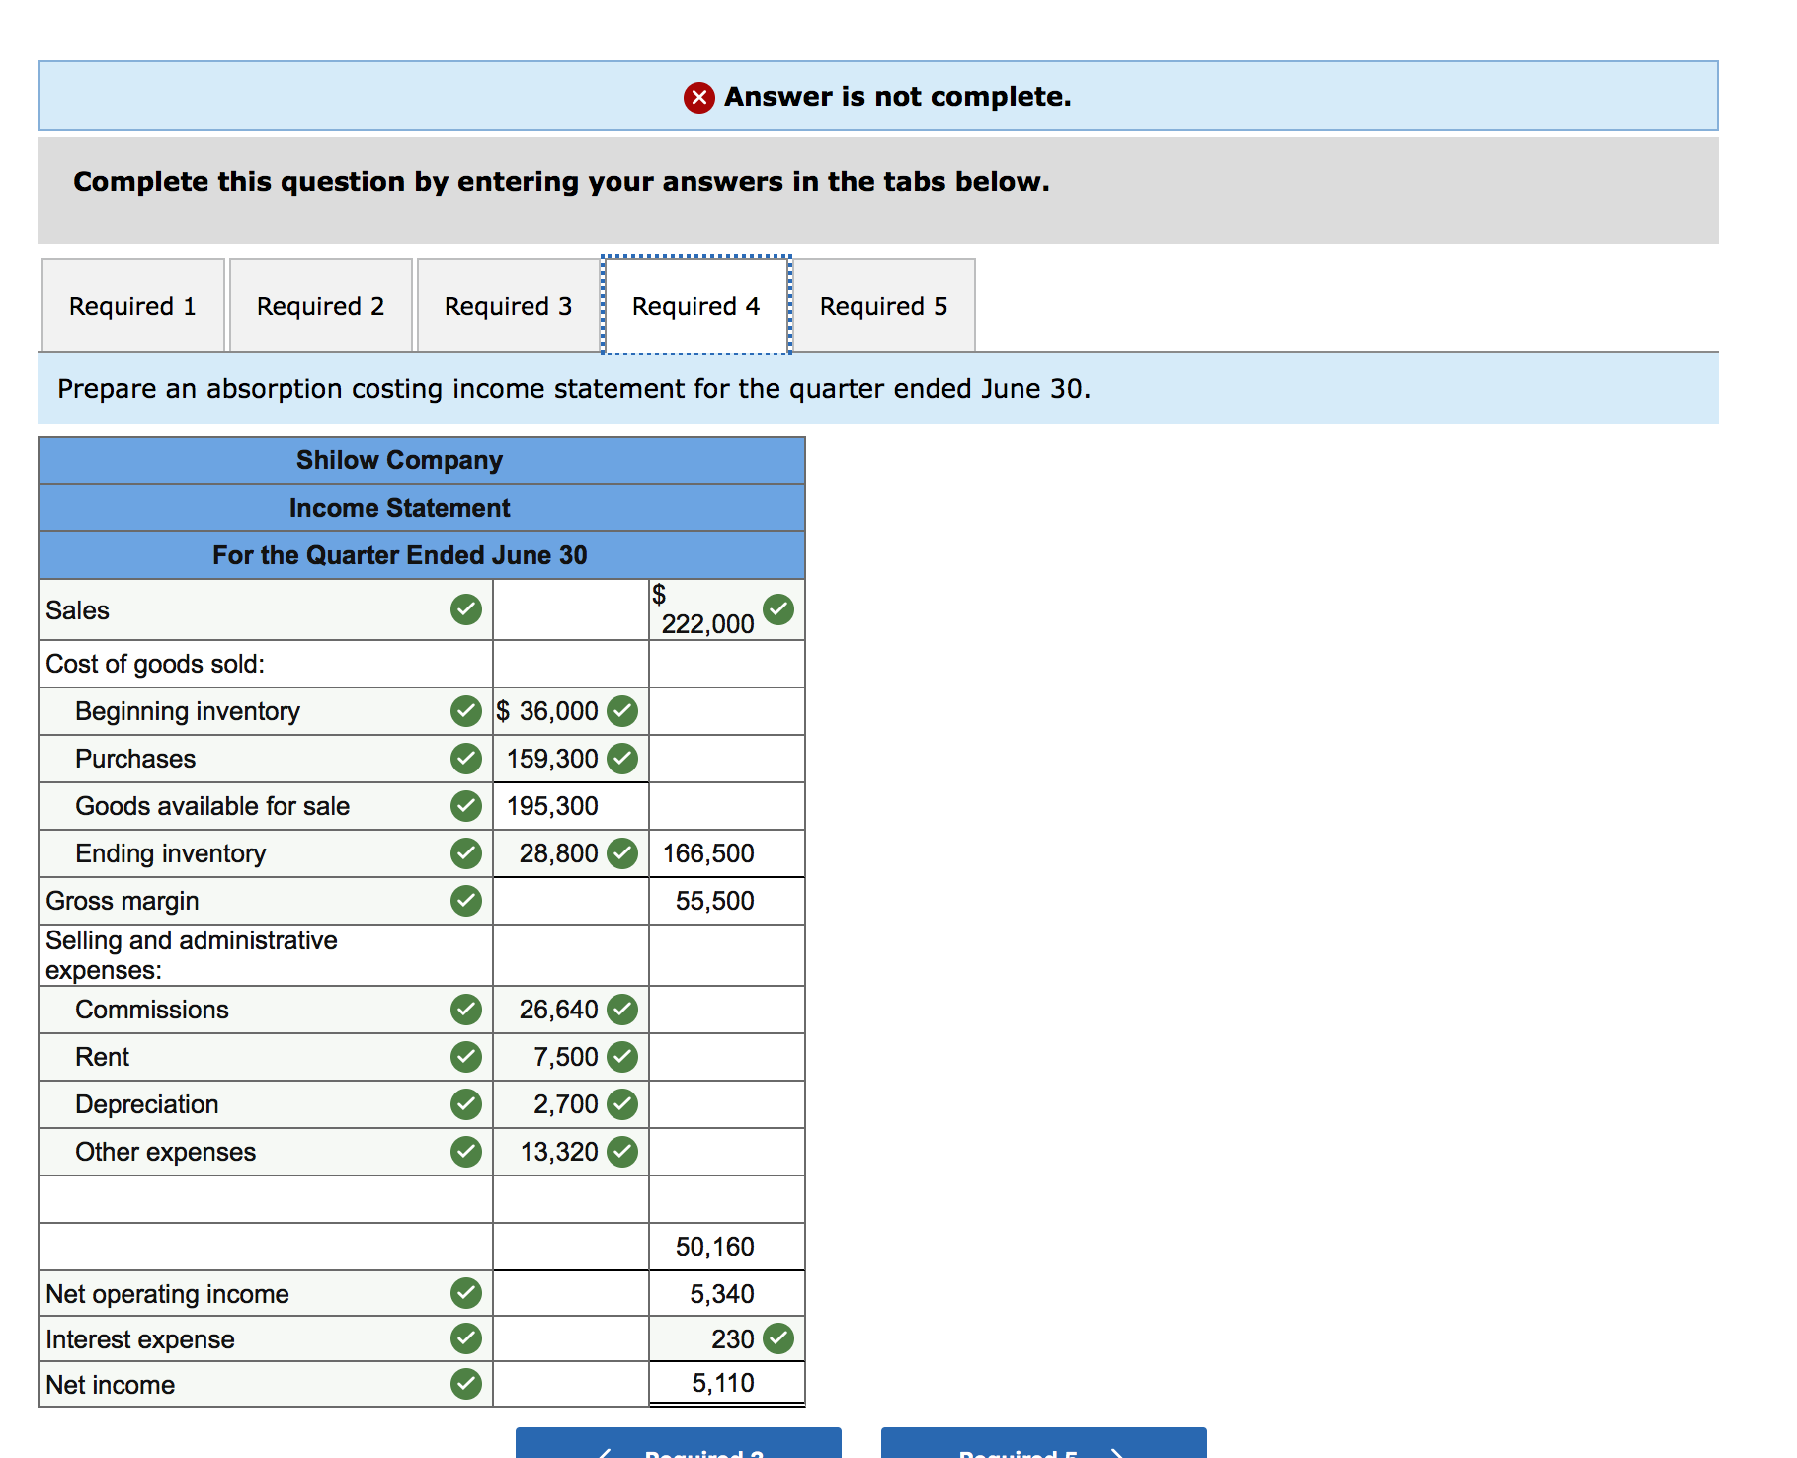Click green check next to Commissions label

pyautogui.click(x=466, y=1010)
